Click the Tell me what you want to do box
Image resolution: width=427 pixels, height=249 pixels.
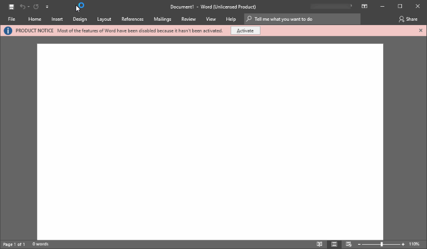click(x=303, y=19)
